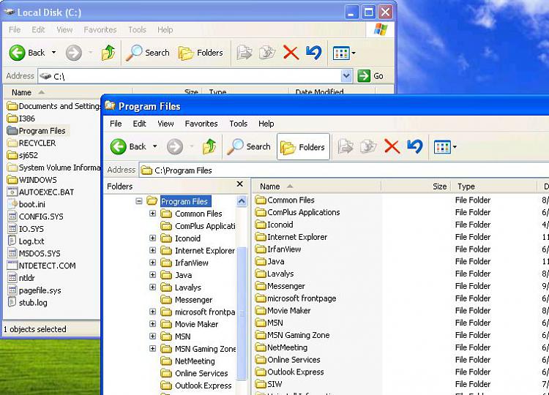
Task: Click Forward arrow in Program Files window
Action: (x=175, y=146)
